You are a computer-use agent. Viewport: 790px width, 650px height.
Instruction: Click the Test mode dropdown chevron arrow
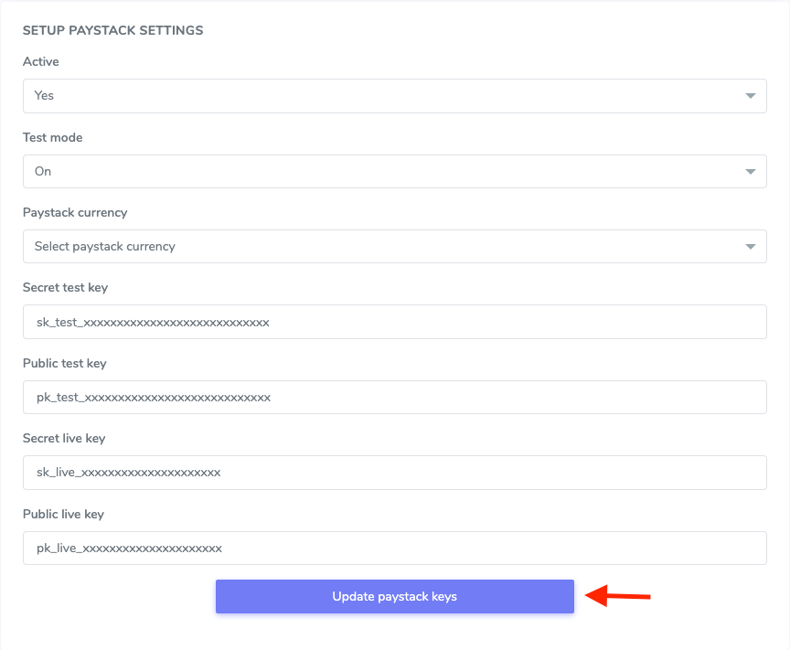point(750,171)
